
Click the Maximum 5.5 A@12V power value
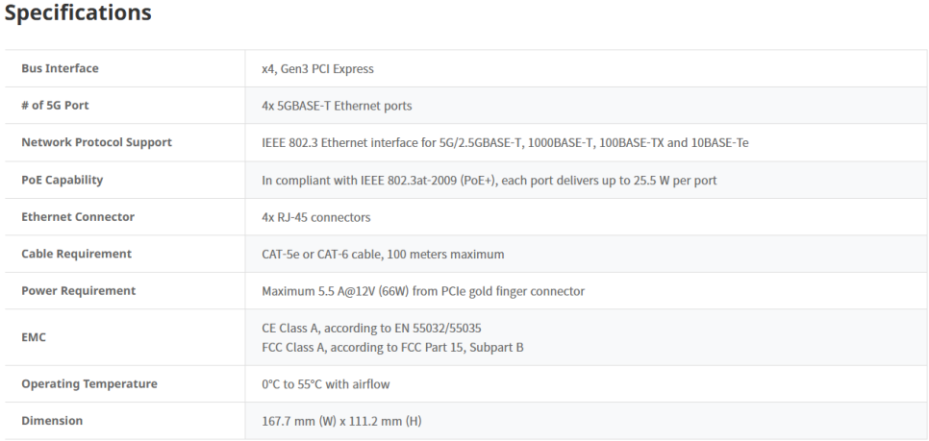[423, 291]
